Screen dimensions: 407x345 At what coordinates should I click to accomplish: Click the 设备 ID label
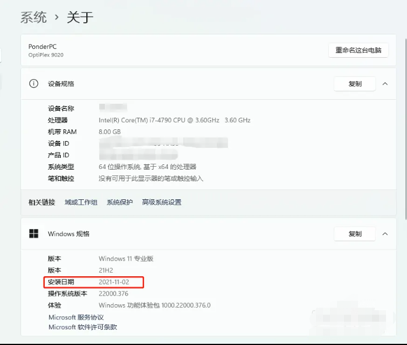click(x=58, y=143)
